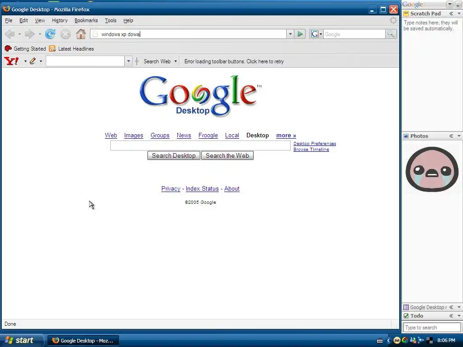This screenshot has width=463, height=347.
Task: Open the pencil icon dropdown arrow
Action: tap(41, 61)
